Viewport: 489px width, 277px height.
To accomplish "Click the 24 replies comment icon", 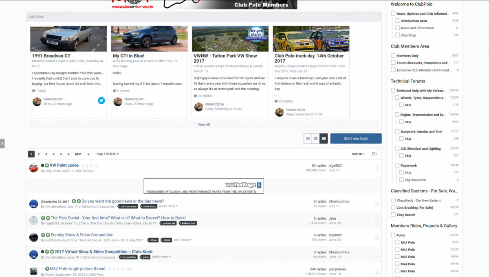I will coord(195,96).
